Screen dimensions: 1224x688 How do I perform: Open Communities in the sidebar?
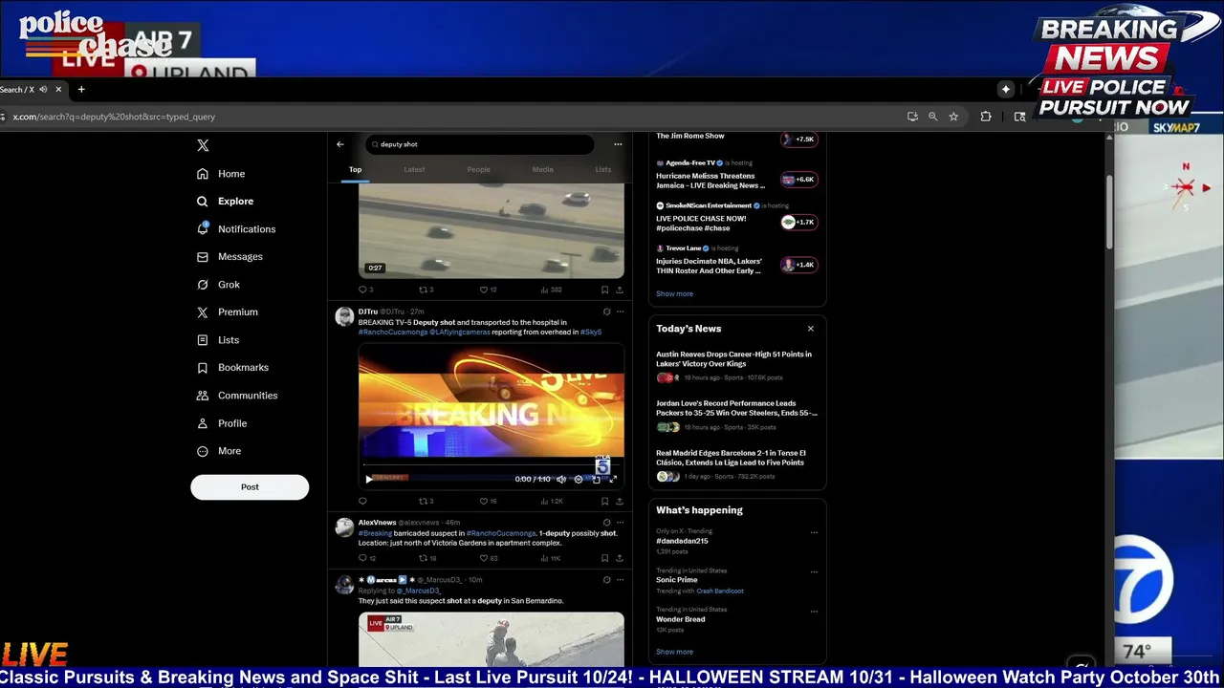(x=236, y=396)
